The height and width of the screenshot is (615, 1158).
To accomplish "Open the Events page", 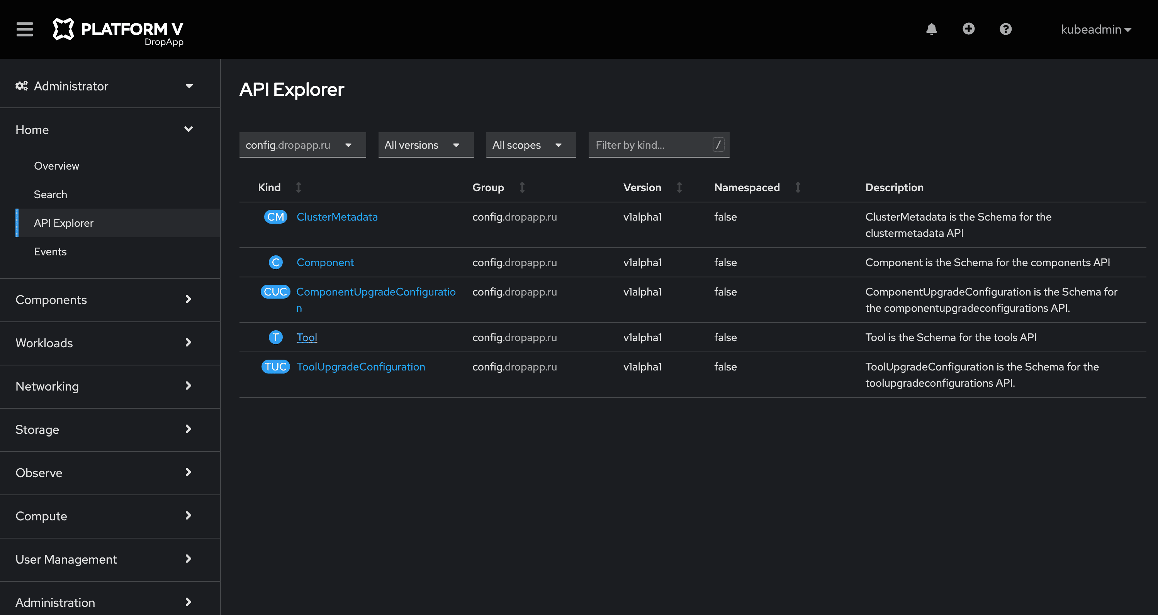I will (x=50, y=251).
